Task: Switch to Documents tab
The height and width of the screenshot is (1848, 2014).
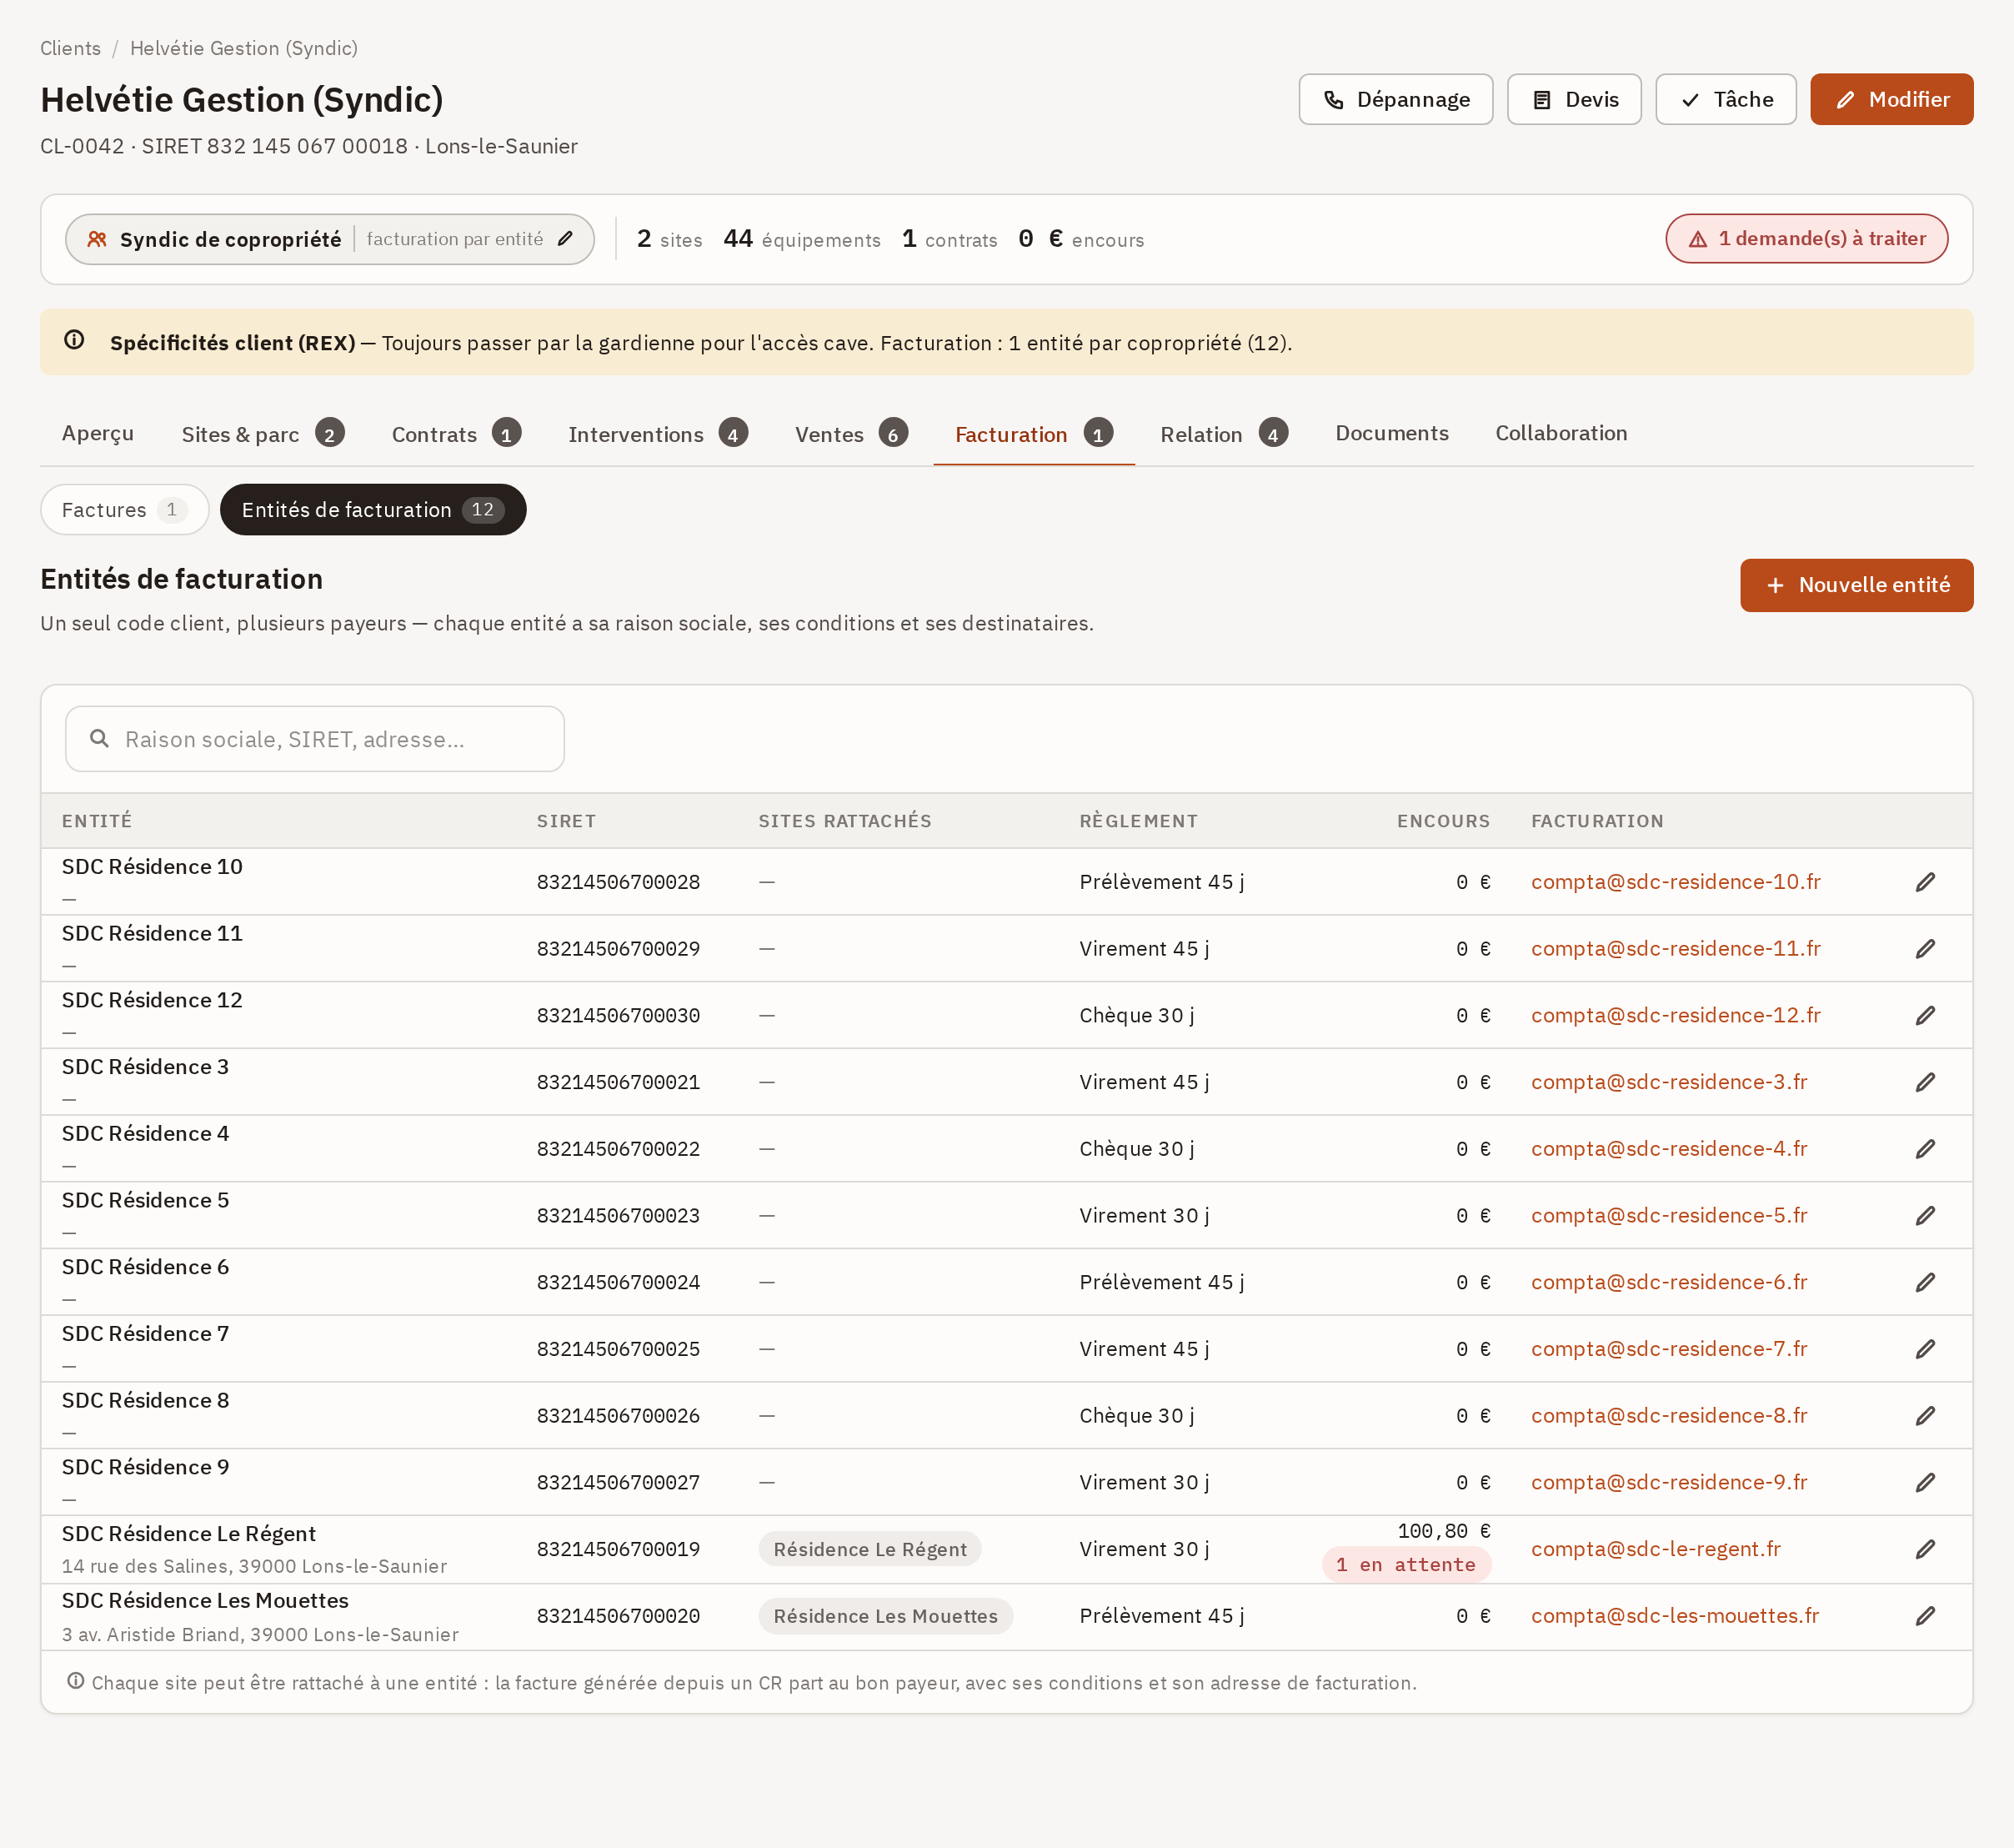Action: (1391, 433)
